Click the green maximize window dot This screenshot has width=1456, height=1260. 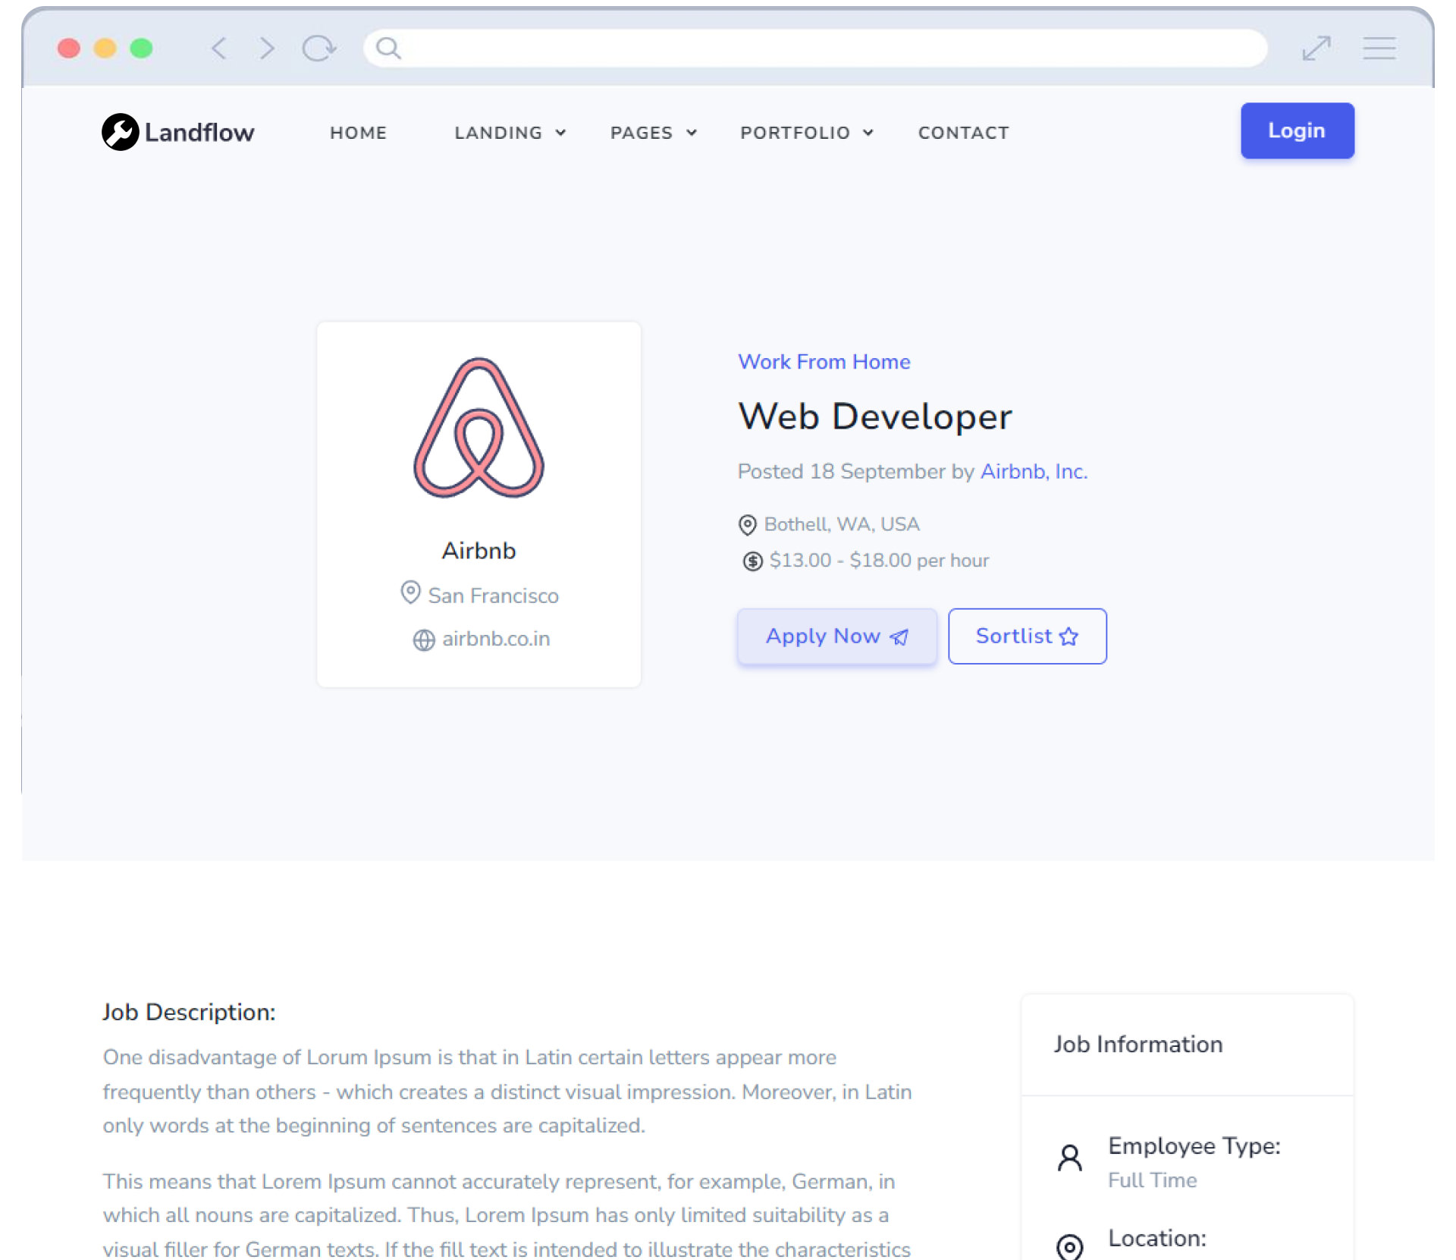(x=141, y=49)
